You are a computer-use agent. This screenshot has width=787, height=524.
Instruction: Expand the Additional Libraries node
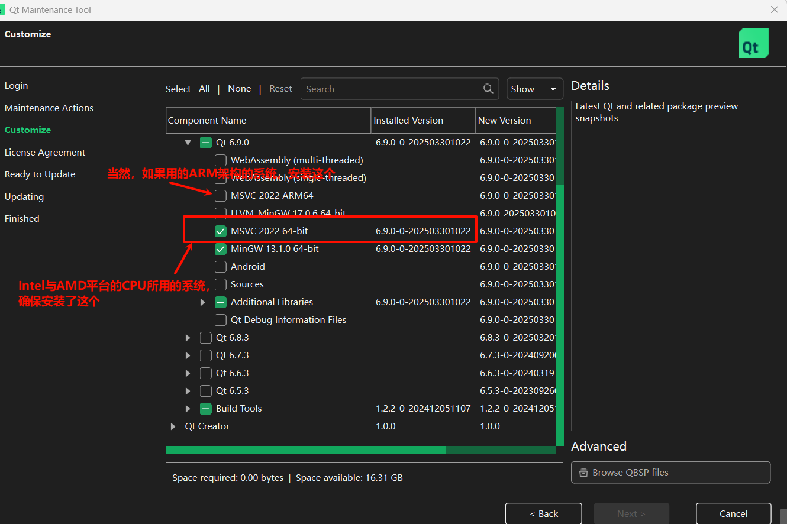point(203,302)
